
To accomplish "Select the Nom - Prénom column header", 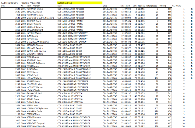I will (x=33, y=6).
